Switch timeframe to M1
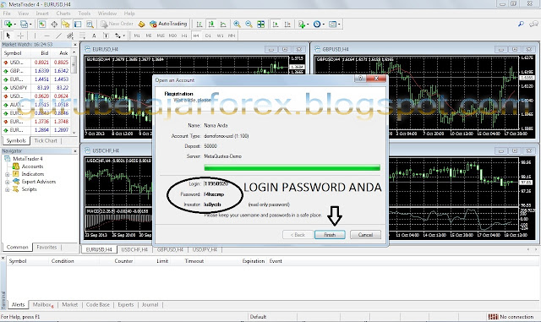The width and height of the screenshot is (541, 322). tap(137, 35)
